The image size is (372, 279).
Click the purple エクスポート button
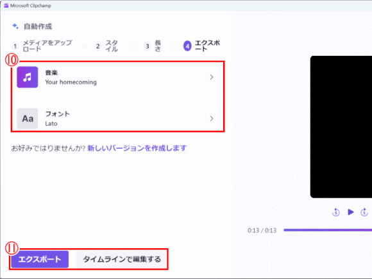pyautogui.click(x=40, y=259)
